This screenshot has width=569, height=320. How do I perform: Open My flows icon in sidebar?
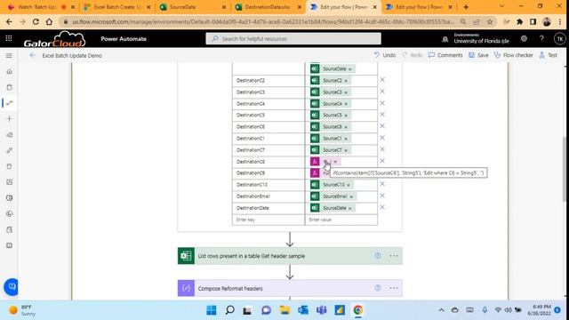pos(10,103)
